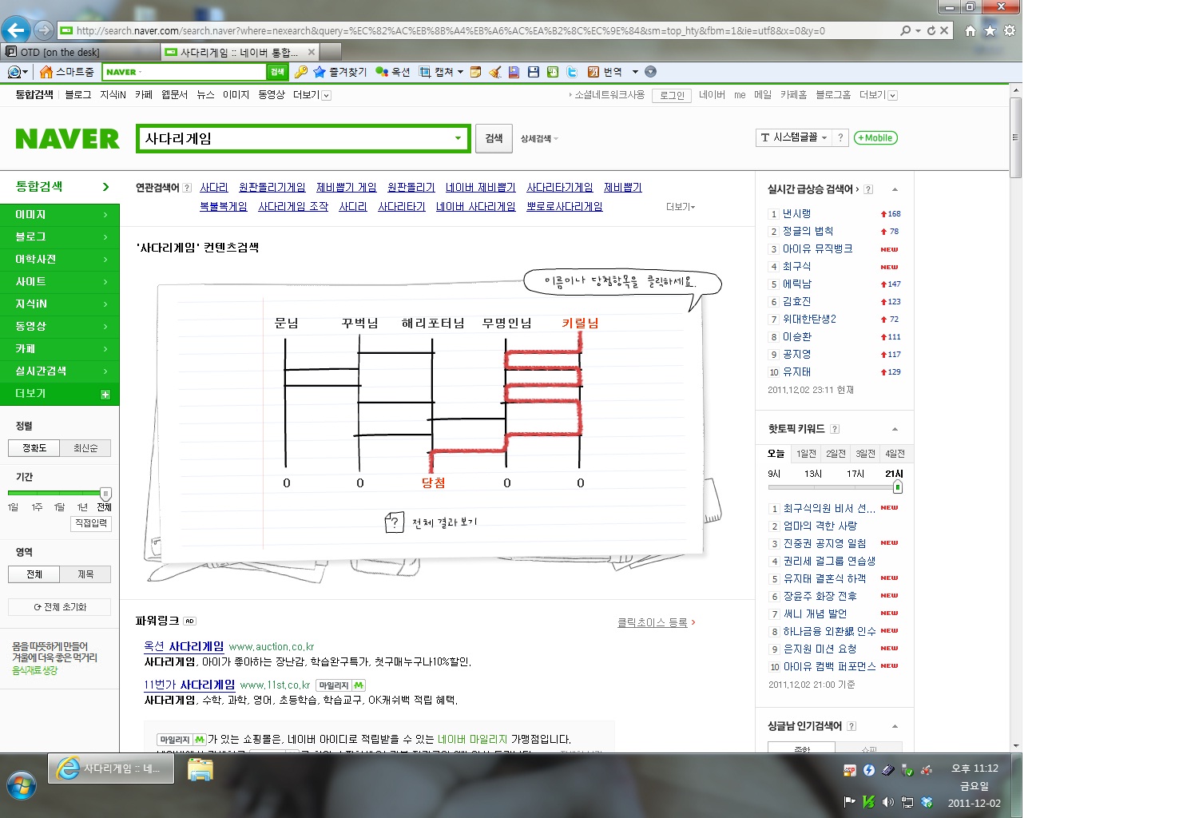This screenshot has height=818, width=1183.
Task: Open the Windows Explorer folder on the taskbar
Action: click(200, 769)
